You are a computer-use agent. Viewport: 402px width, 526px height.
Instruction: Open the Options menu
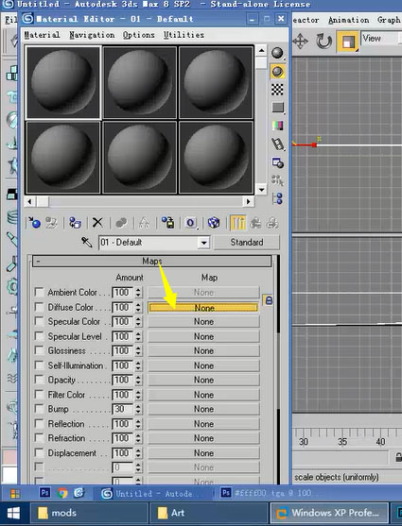tap(138, 35)
